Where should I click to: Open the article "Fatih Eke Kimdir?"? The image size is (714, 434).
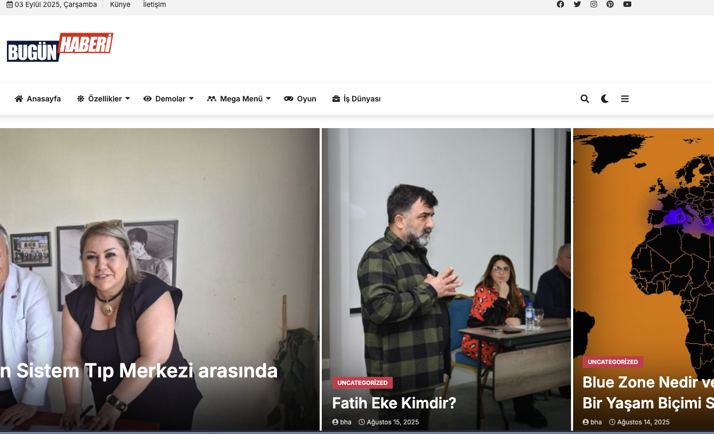(x=394, y=403)
